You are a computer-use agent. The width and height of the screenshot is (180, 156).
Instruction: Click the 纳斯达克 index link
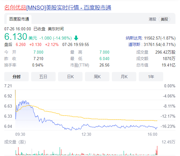[134, 38]
